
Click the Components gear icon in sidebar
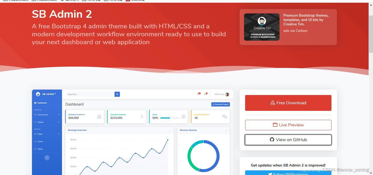(35, 115)
